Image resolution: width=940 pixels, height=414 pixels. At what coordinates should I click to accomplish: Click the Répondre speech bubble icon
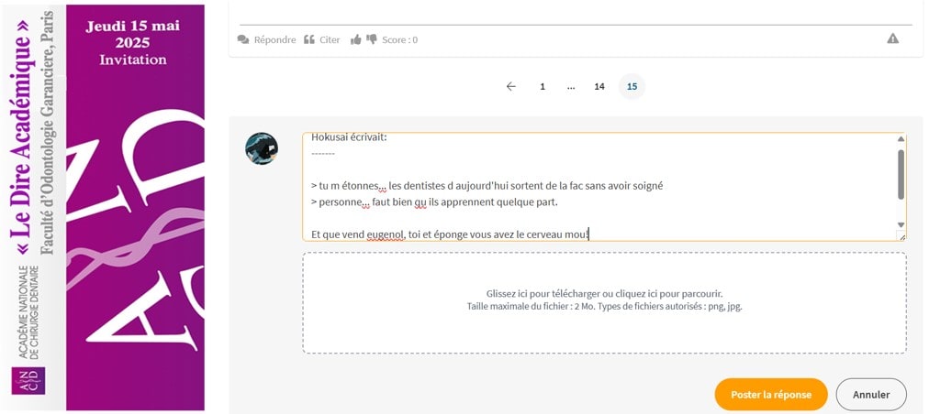click(x=243, y=39)
